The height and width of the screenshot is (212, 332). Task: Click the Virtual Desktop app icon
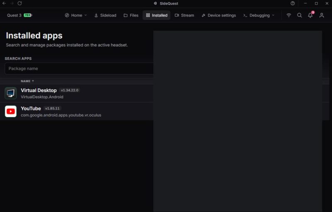tap(11, 93)
